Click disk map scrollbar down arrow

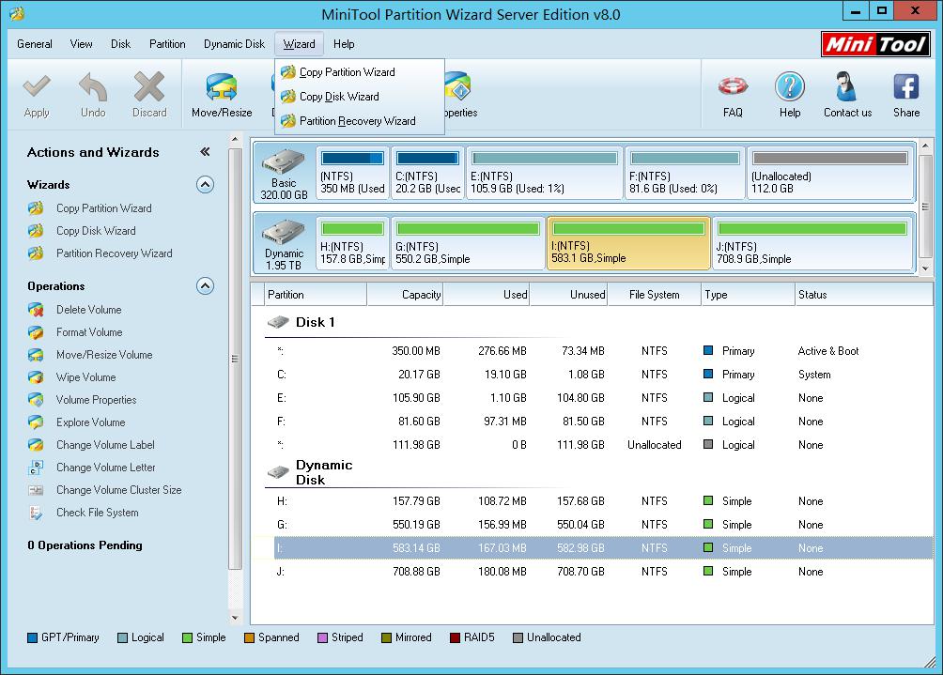(x=925, y=268)
